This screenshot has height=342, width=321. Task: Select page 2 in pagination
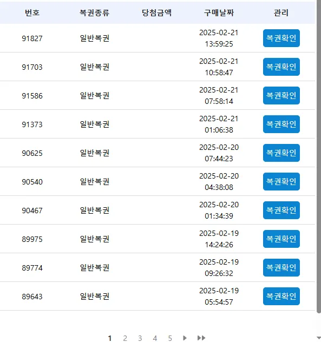tap(125, 338)
